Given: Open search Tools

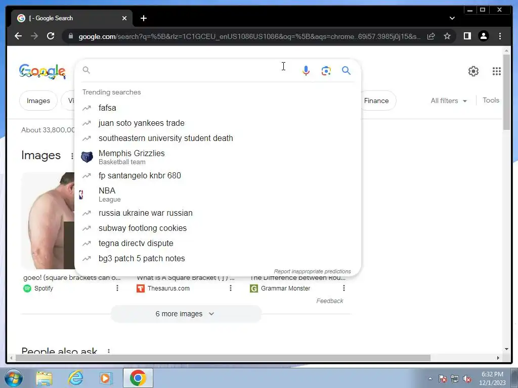Looking at the screenshot, I should [491, 101].
